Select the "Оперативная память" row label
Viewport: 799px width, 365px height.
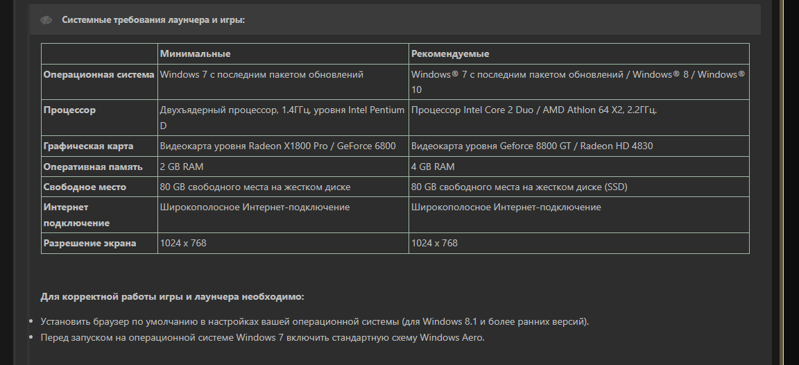pyautogui.click(x=93, y=167)
